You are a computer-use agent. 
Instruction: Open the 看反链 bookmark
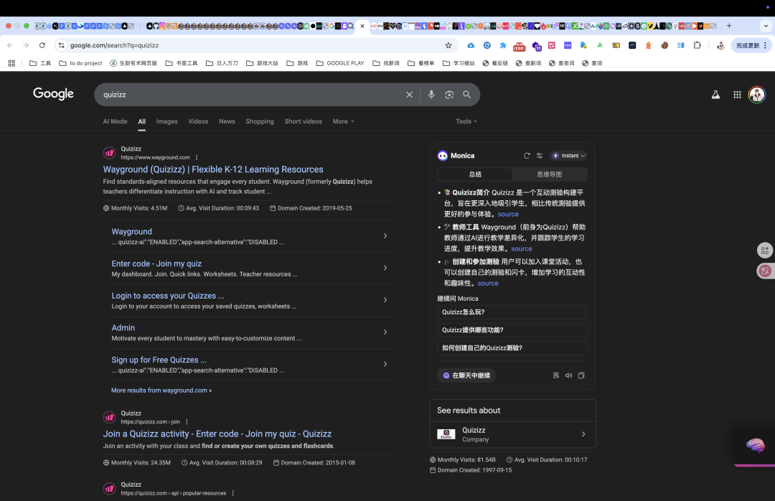[x=495, y=63]
